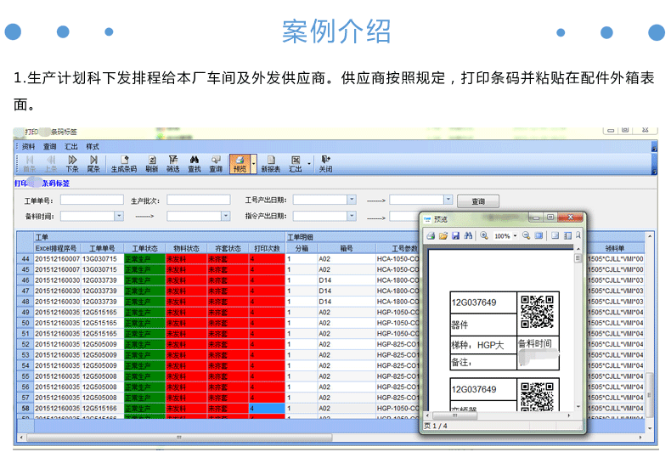The width and height of the screenshot is (671, 469).
Task: Click the save disk icon in preview toolbar
Action: (x=455, y=235)
